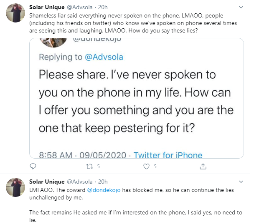This screenshot has height=224, width=254.
Task: Like the first tweet with the heart icon
Action: pos(147,167)
